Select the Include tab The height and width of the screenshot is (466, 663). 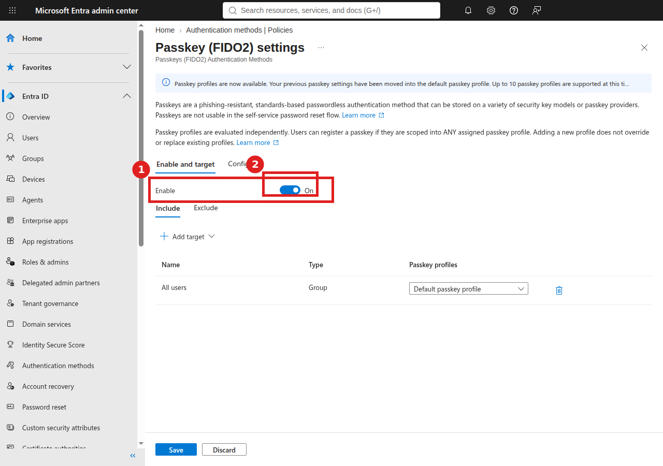click(168, 209)
